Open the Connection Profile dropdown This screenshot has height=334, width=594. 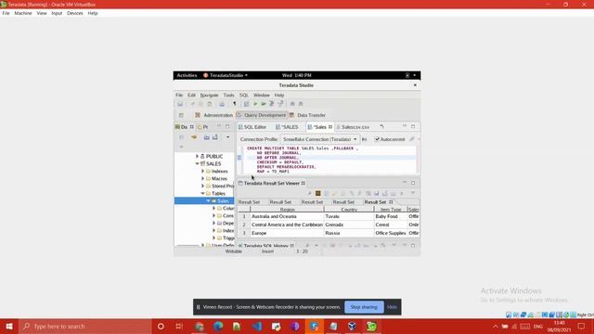[319, 139]
